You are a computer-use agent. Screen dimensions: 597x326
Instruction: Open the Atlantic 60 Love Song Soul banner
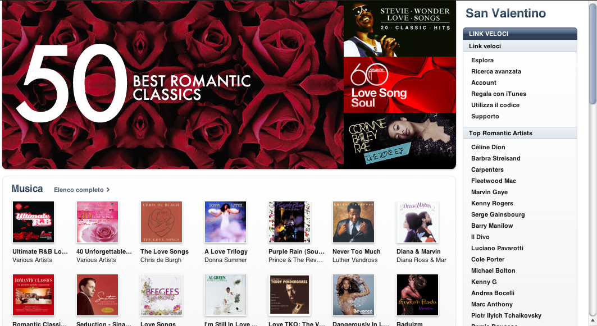tap(400, 85)
